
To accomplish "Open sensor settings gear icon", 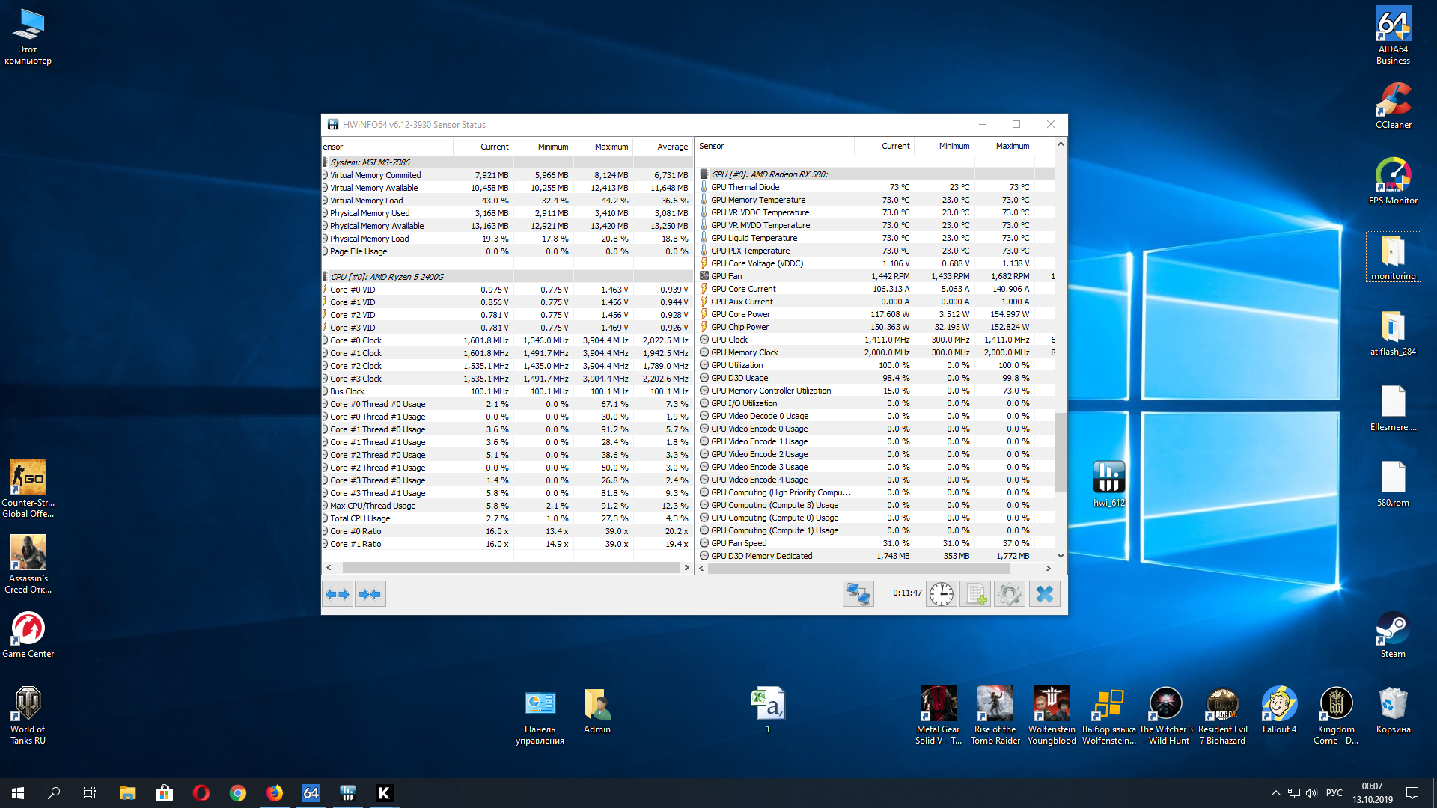I will click(1009, 594).
